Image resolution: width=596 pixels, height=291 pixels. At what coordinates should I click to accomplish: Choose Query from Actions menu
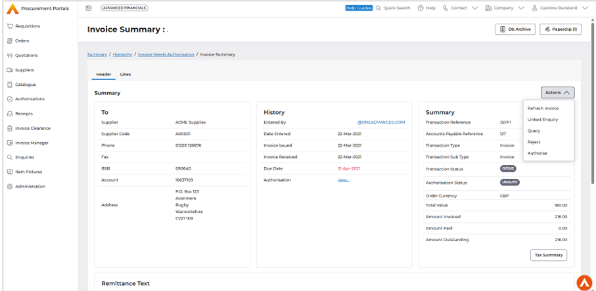534,130
